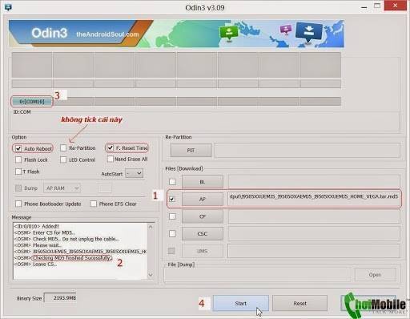Click the PIT file path field

307,151
